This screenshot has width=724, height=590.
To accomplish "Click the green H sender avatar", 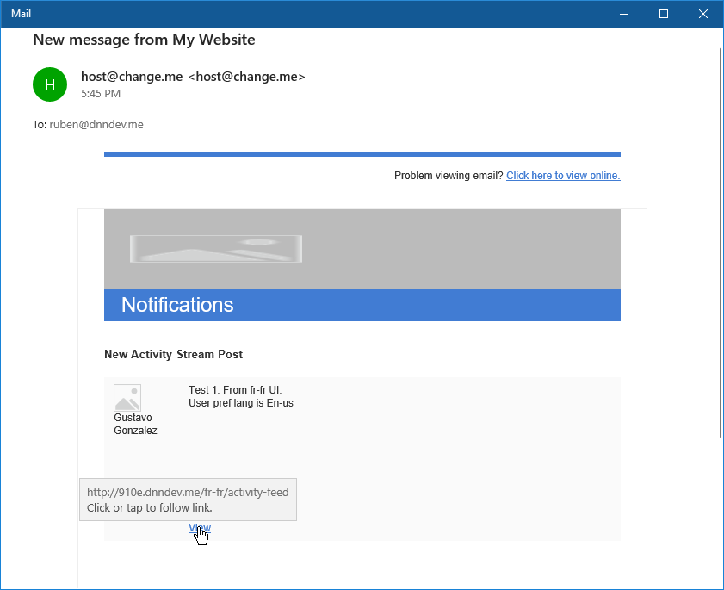I will (50, 84).
